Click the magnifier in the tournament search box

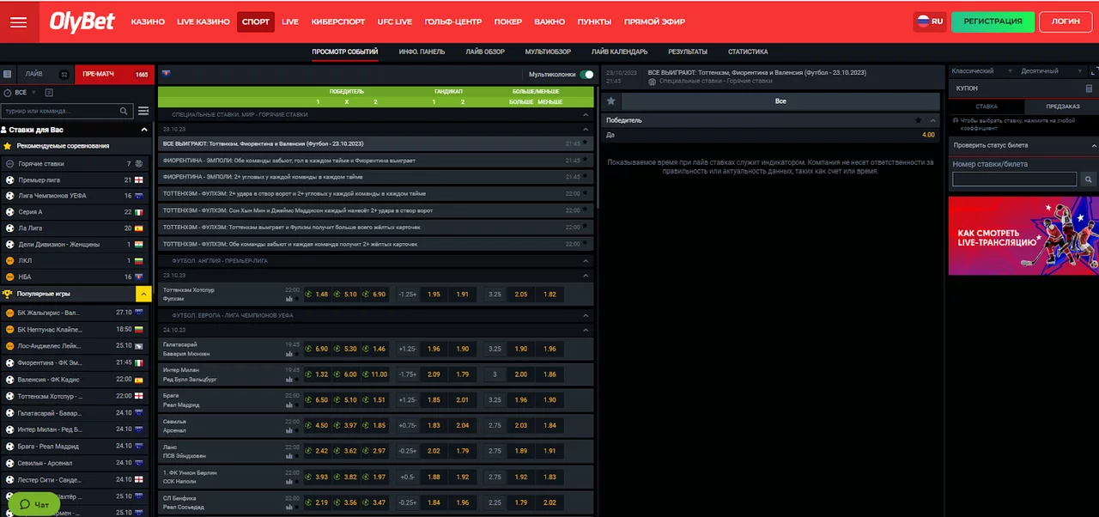click(124, 111)
